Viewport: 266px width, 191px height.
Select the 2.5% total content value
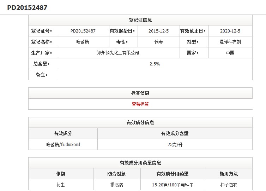(x=155, y=64)
